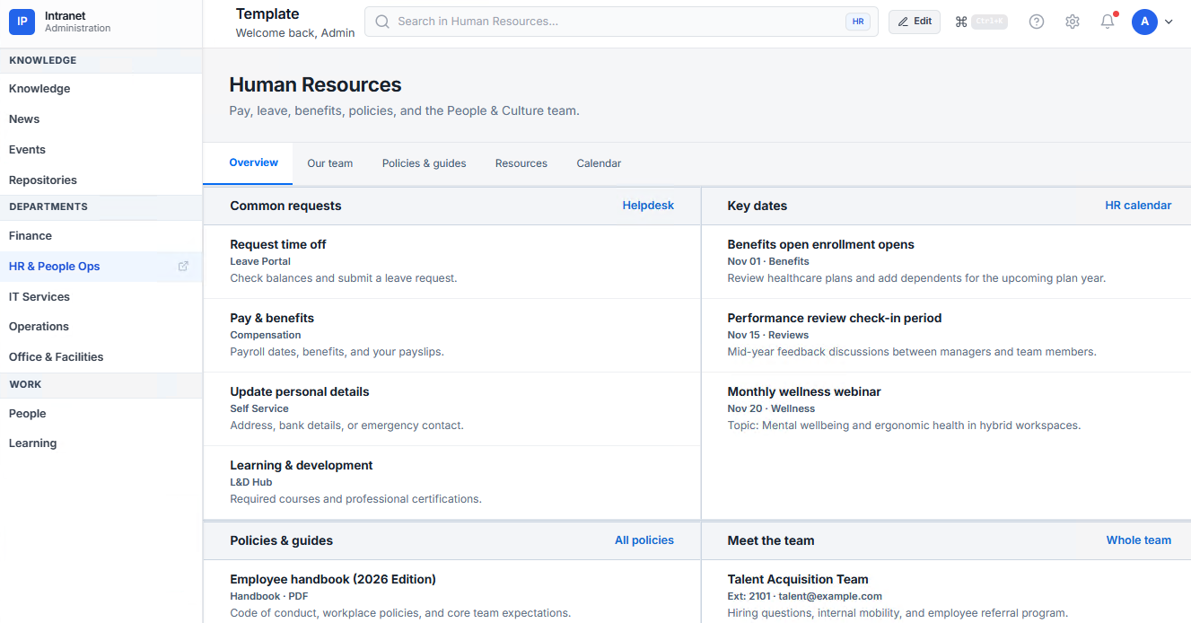Image resolution: width=1191 pixels, height=623 pixels.
Task: Click the 'Leave Portal' label
Action: pos(260,261)
